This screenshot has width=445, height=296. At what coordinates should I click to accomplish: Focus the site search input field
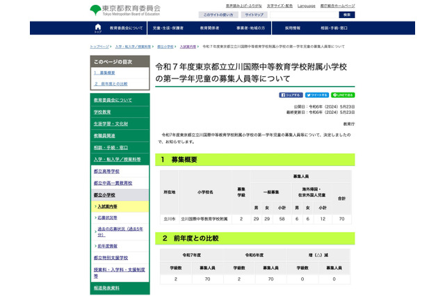coord(305,15)
